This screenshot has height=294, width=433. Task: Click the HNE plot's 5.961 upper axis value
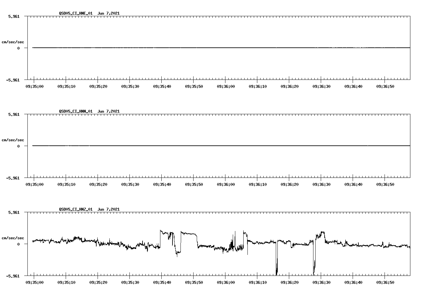click(x=14, y=16)
